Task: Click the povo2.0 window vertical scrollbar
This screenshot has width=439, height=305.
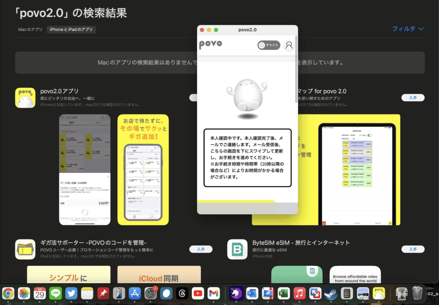Action: pos(296,69)
